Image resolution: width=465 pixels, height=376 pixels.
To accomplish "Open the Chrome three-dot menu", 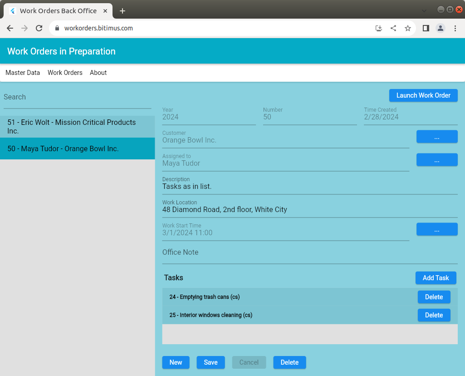I will 455,28.
